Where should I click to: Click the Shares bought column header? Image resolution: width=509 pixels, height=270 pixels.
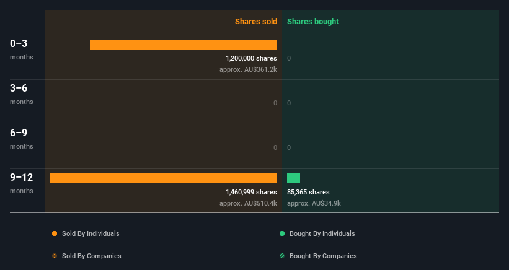tap(312, 22)
